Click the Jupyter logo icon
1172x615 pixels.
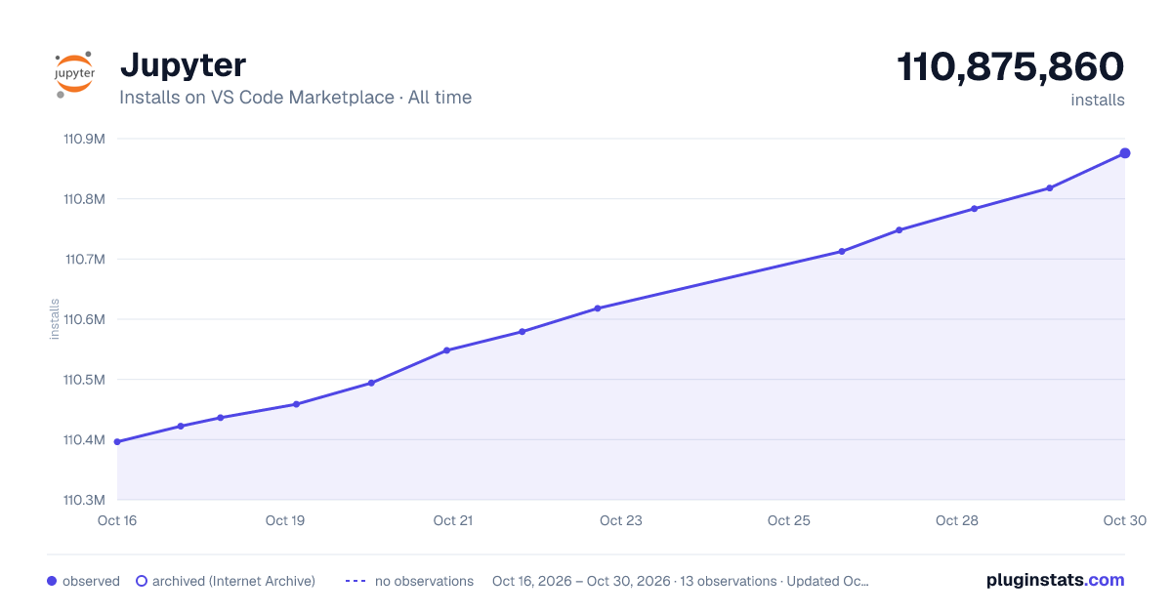[74, 74]
